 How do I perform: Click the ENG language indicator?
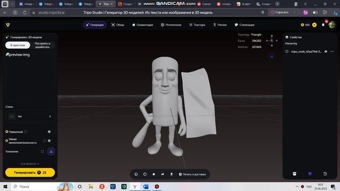click(309, 186)
